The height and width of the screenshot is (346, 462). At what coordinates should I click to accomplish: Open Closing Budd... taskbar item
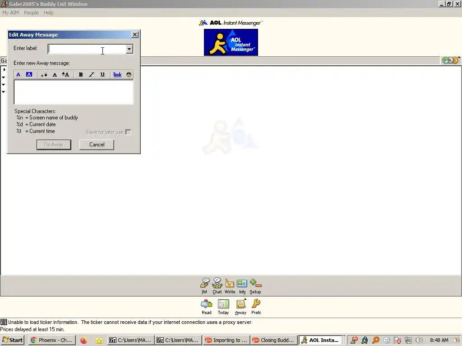(x=274, y=340)
